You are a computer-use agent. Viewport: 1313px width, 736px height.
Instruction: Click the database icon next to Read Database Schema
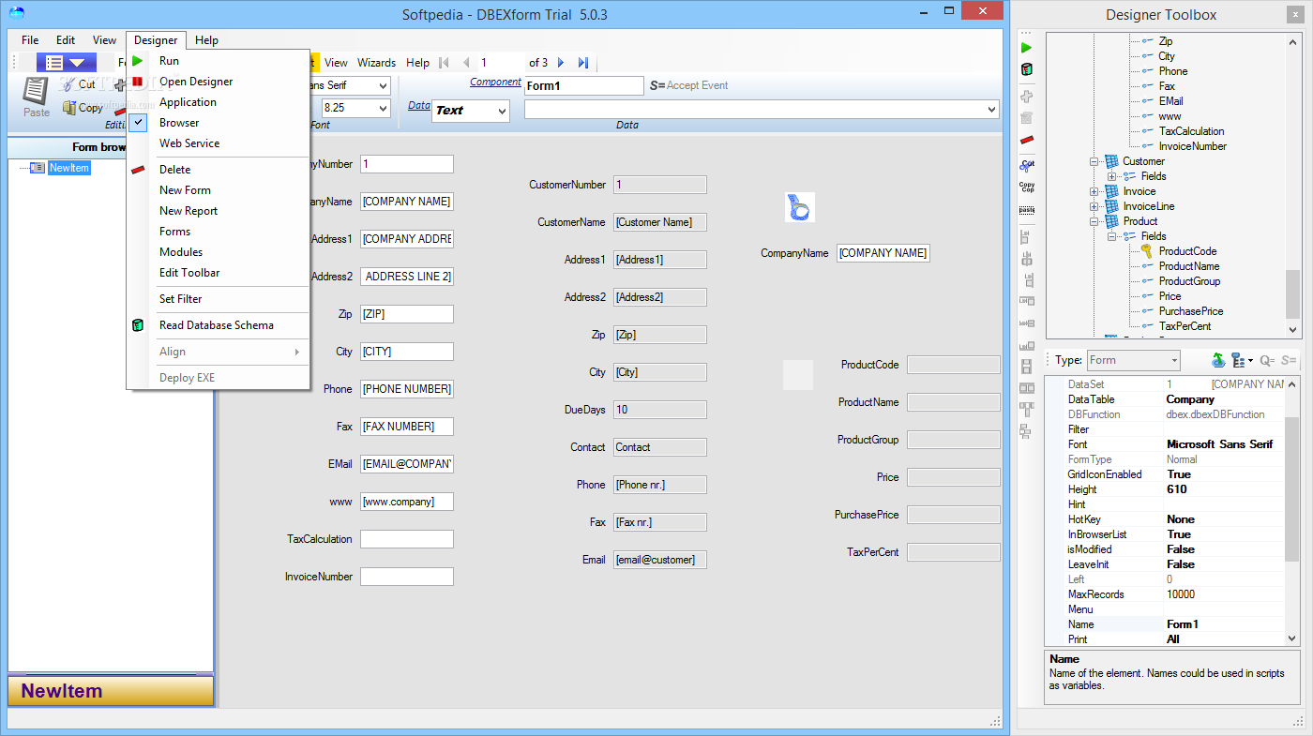pos(138,325)
